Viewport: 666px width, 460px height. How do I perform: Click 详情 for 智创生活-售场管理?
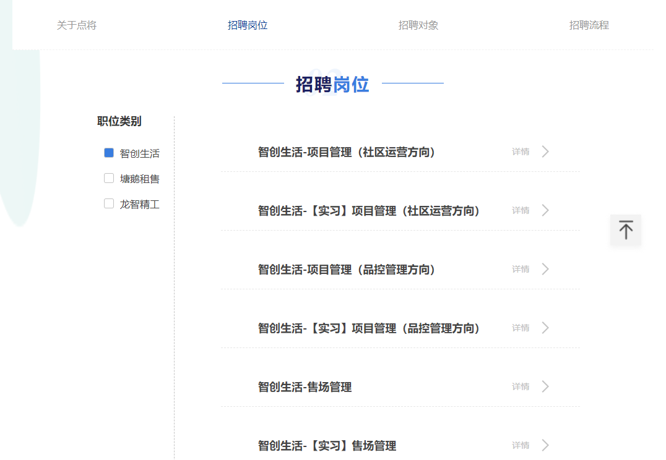click(521, 386)
